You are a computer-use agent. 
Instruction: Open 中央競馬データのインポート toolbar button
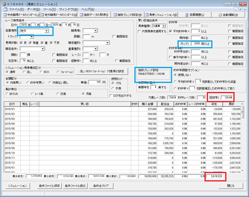[21, 15]
